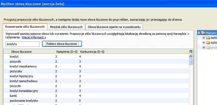Select the greyed prod folder item
Screen dimensions: 217x105
click(212, 48)
